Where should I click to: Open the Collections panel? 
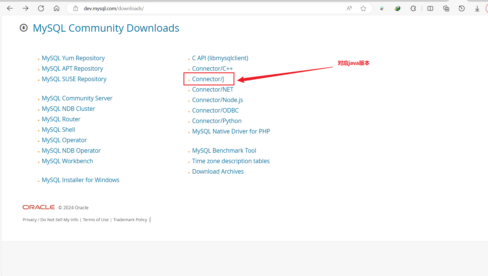tap(446, 8)
